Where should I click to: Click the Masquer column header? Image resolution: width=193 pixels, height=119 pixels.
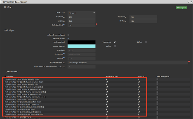click(x=141, y=76)
